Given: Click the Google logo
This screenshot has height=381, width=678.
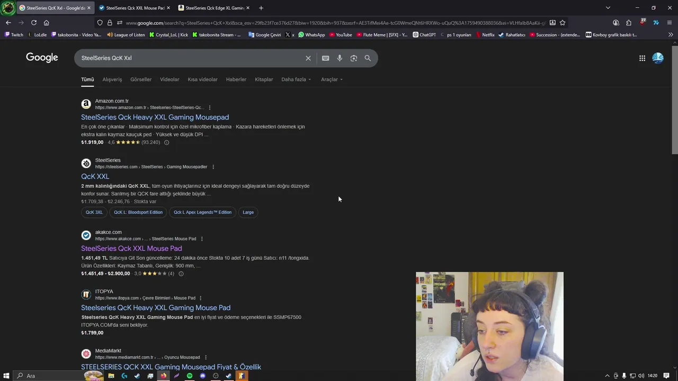Looking at the screenshot, I should click(42, 58).
